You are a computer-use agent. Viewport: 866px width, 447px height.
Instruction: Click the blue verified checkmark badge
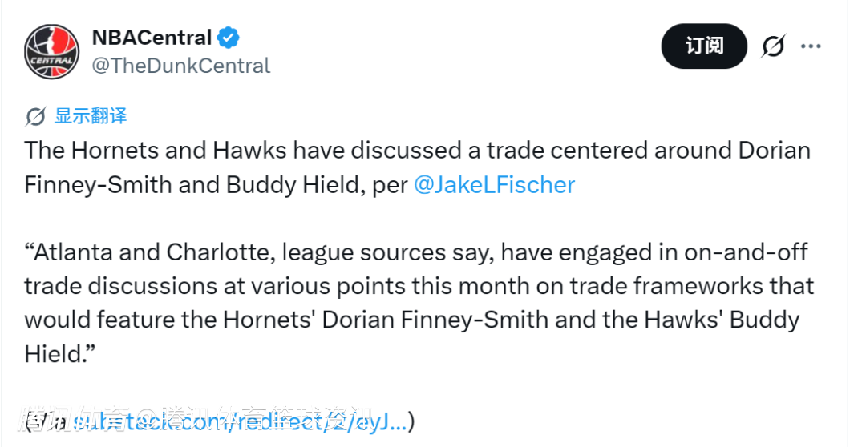point(228,38)
